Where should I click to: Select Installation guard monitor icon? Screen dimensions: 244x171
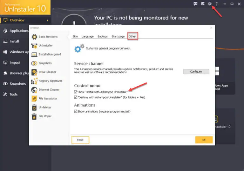click(x=34, y=55)
